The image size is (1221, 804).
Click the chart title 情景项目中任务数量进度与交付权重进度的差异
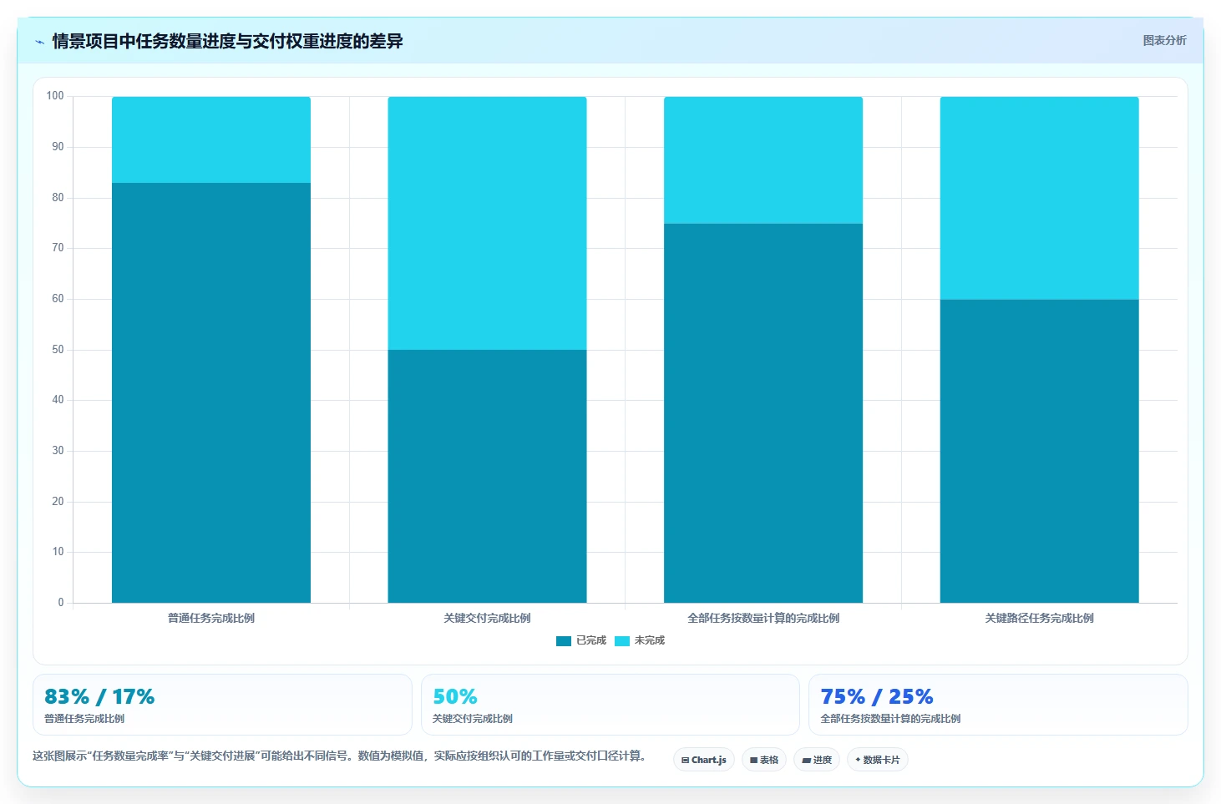227,41
